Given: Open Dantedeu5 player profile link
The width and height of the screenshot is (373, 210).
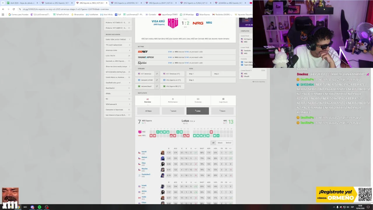Looking at the screenshot, I should (x=146, y=174).
